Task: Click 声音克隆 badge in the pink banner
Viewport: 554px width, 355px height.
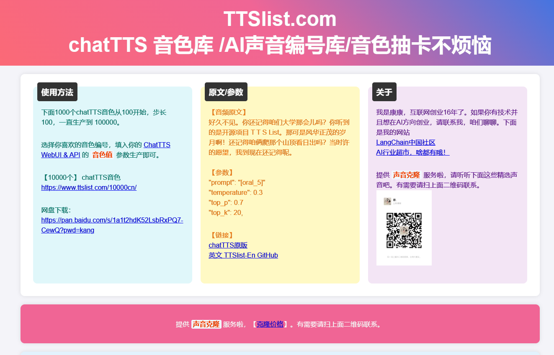Action: tap(206, 324)
